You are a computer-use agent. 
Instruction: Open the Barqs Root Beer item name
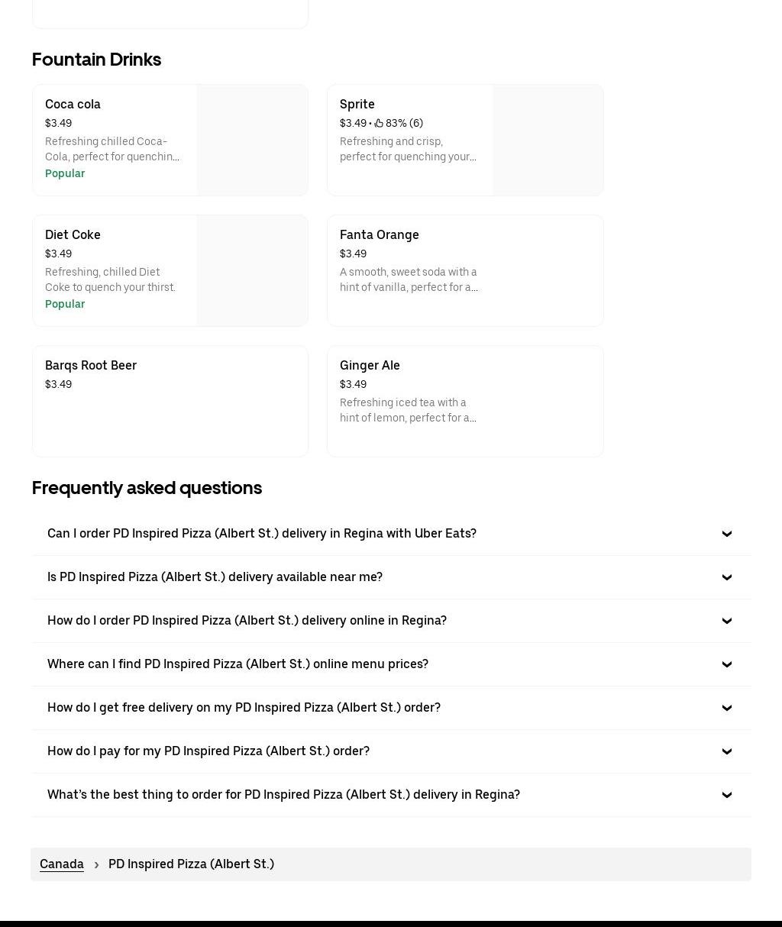[x=91, y=366]
